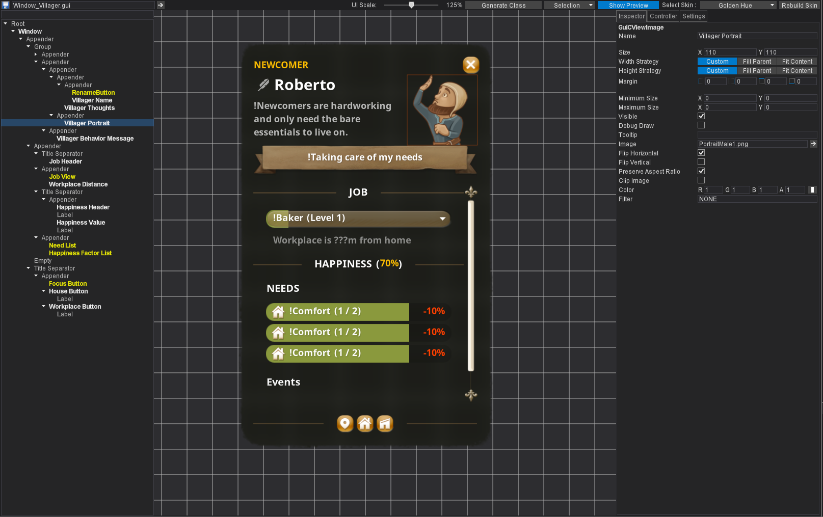This screenshot has width=823, height=517.
Task: Click the UI Scale slider handle
Action: (x=412, y=5)
